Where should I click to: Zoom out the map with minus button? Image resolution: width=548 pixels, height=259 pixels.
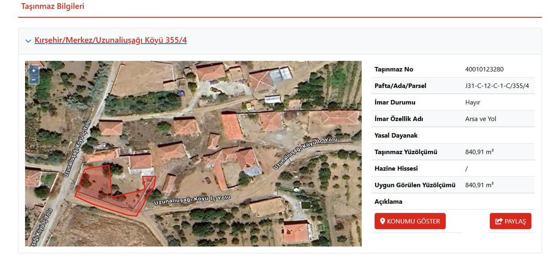pyautogui.click(x=33, y=79)
